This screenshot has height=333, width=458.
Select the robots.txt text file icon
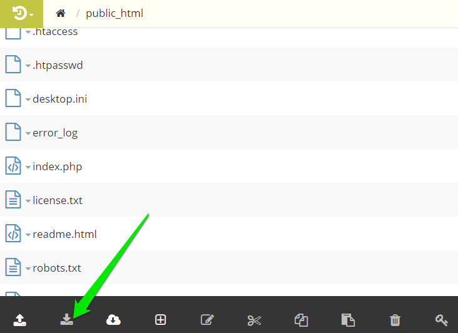(13, 267)
